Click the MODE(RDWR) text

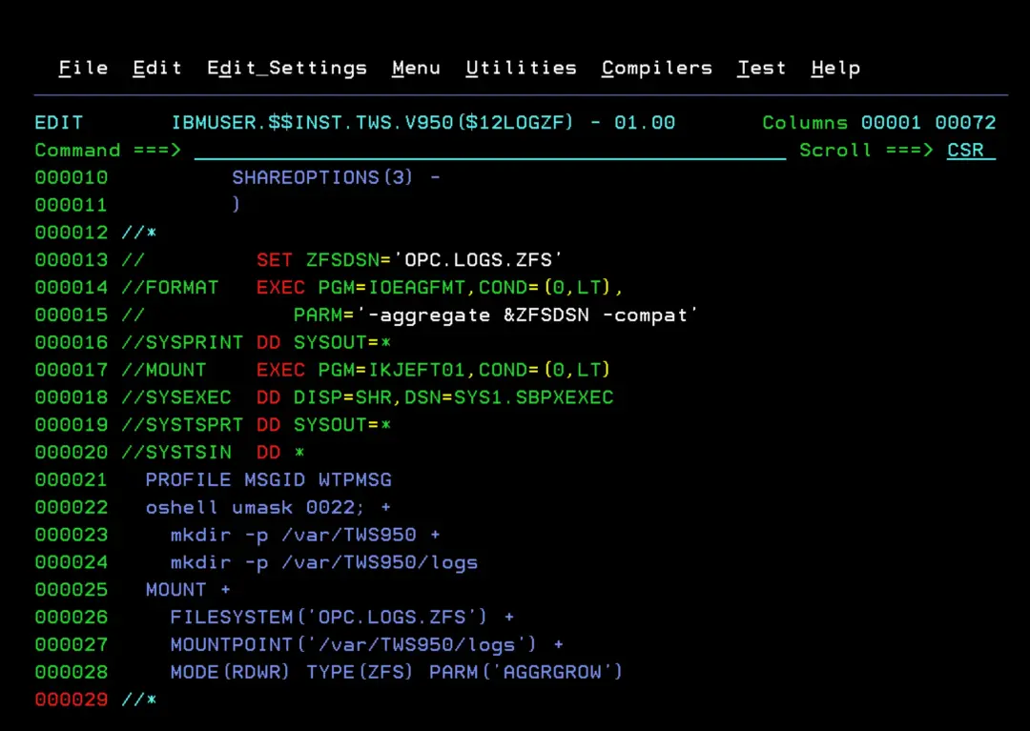[x=229, y=673]
